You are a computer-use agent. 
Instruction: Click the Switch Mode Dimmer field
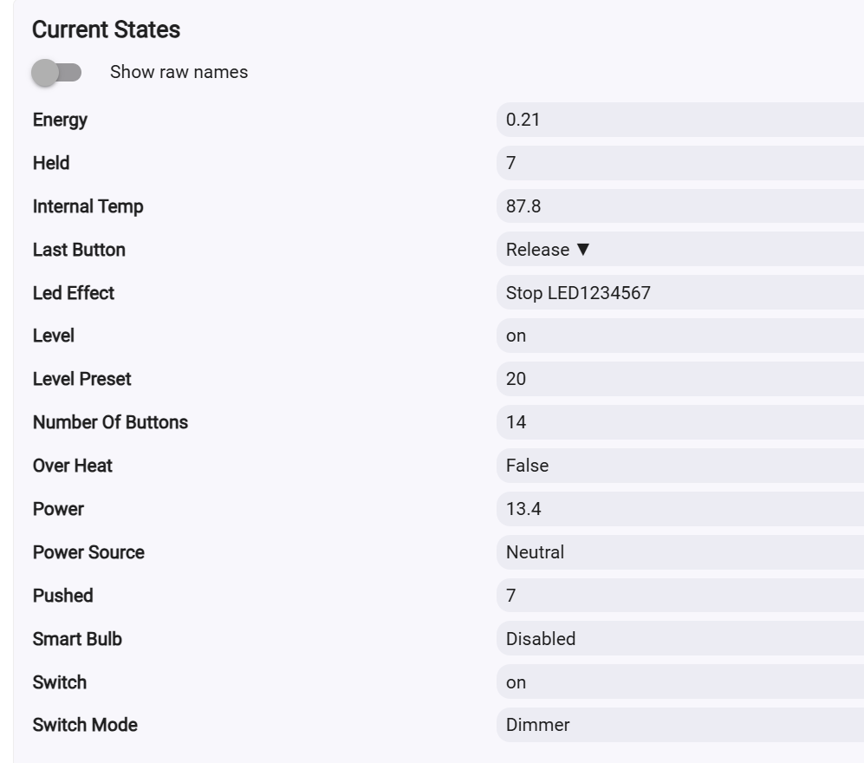coord(680,725)
